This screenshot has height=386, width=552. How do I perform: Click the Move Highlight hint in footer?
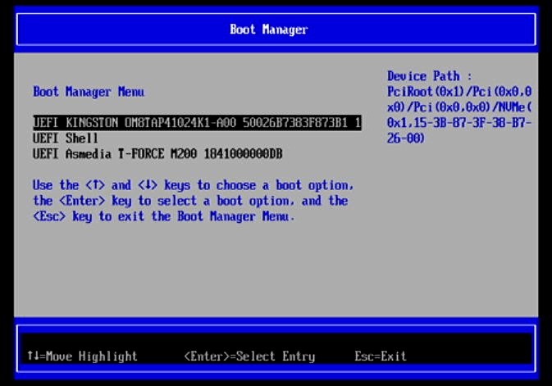click(82, 356)
